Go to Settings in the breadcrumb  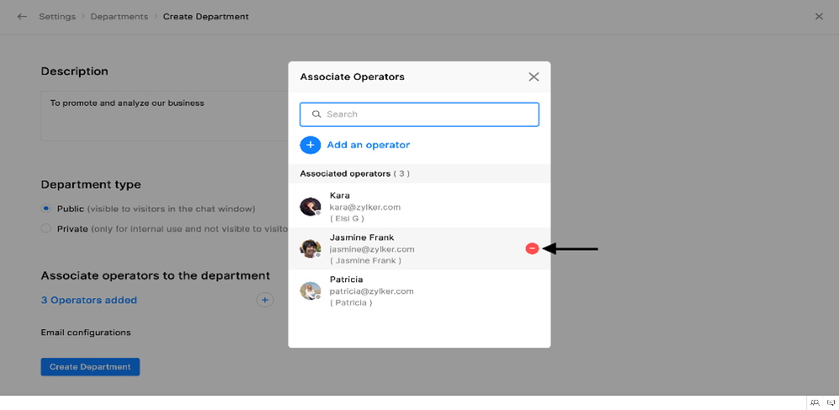(x=57, y=17)
